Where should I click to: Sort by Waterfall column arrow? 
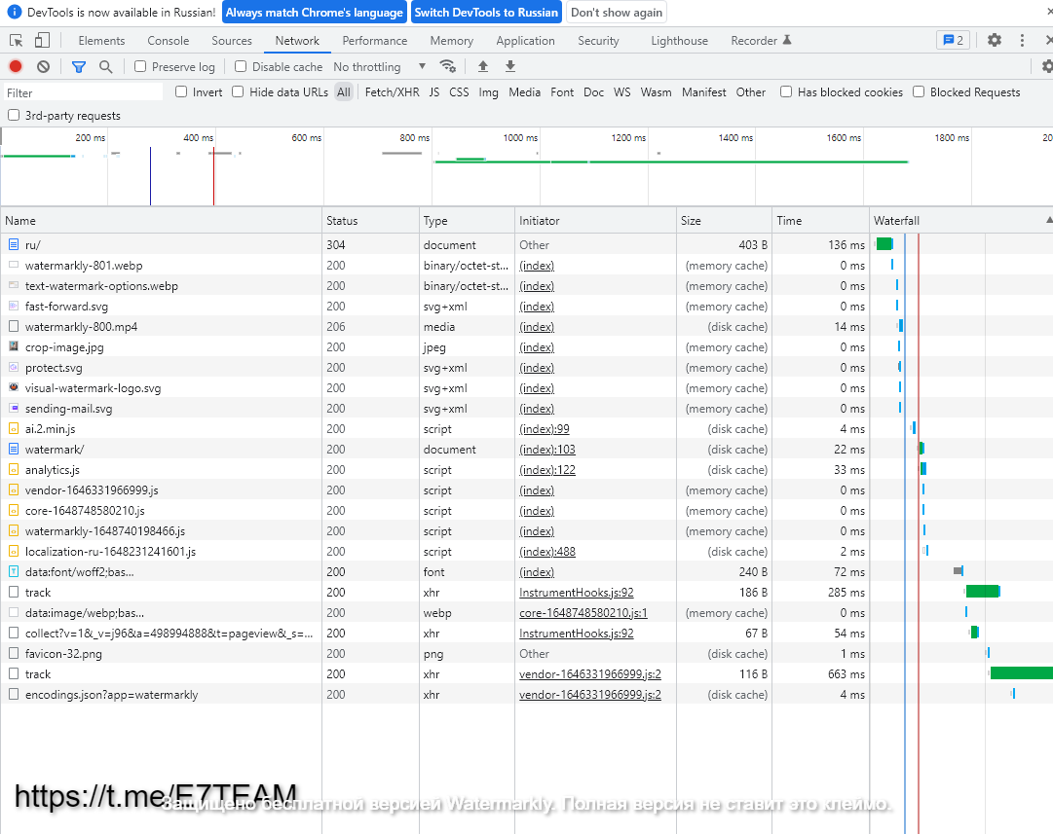[1049, 220]
